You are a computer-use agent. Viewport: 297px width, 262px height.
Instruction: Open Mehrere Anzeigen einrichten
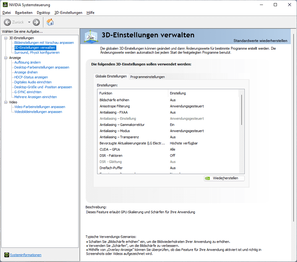click(x=36, y=97)
